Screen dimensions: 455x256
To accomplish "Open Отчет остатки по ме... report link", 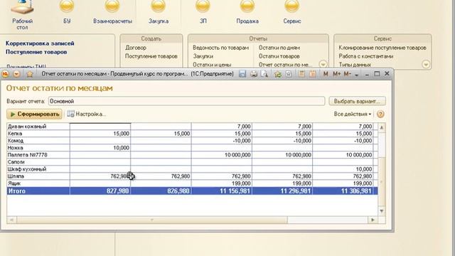I will coord(285,65).
